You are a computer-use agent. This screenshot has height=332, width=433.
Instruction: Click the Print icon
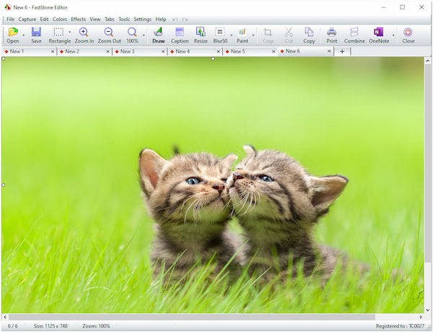(331, 33)
